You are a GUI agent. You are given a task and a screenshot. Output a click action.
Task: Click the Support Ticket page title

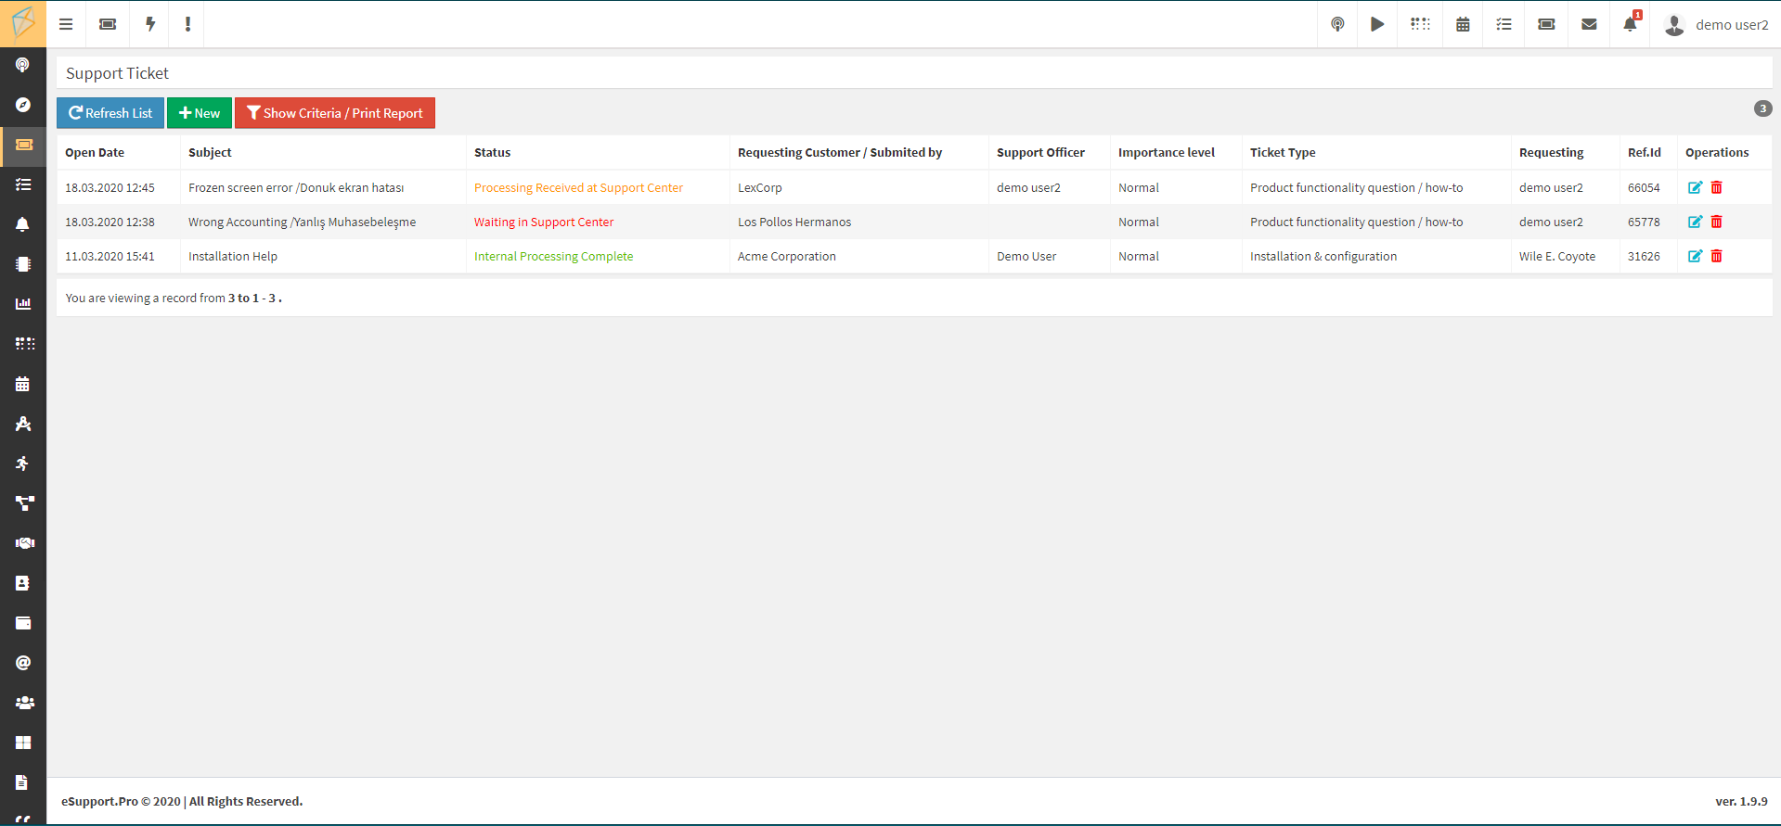point(117,73)
